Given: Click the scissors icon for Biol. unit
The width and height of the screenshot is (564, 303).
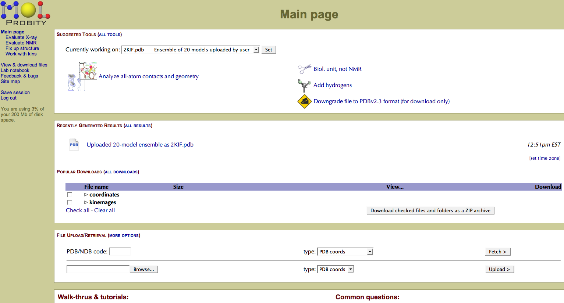Looking at the screenshot, I should [x=304, y=69].
